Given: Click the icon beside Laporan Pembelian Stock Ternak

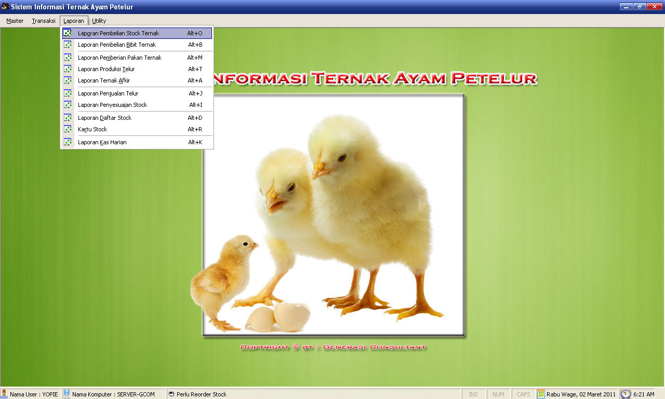Looking at the screenshot, I should 68,33.
